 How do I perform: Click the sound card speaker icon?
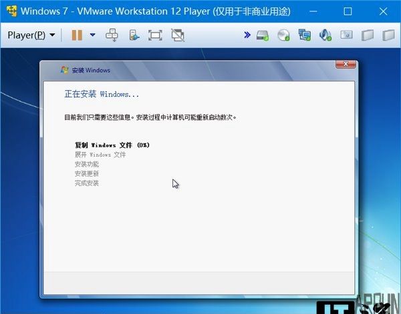[325, 35]
